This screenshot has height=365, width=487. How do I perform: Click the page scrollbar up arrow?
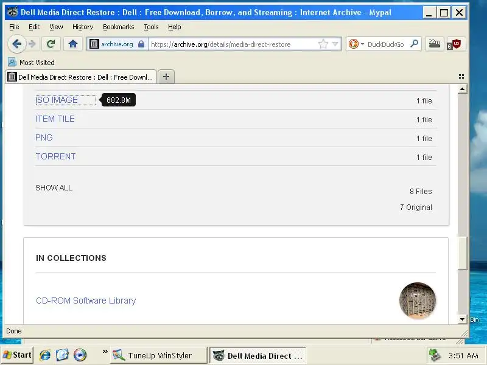click(463, 89)
